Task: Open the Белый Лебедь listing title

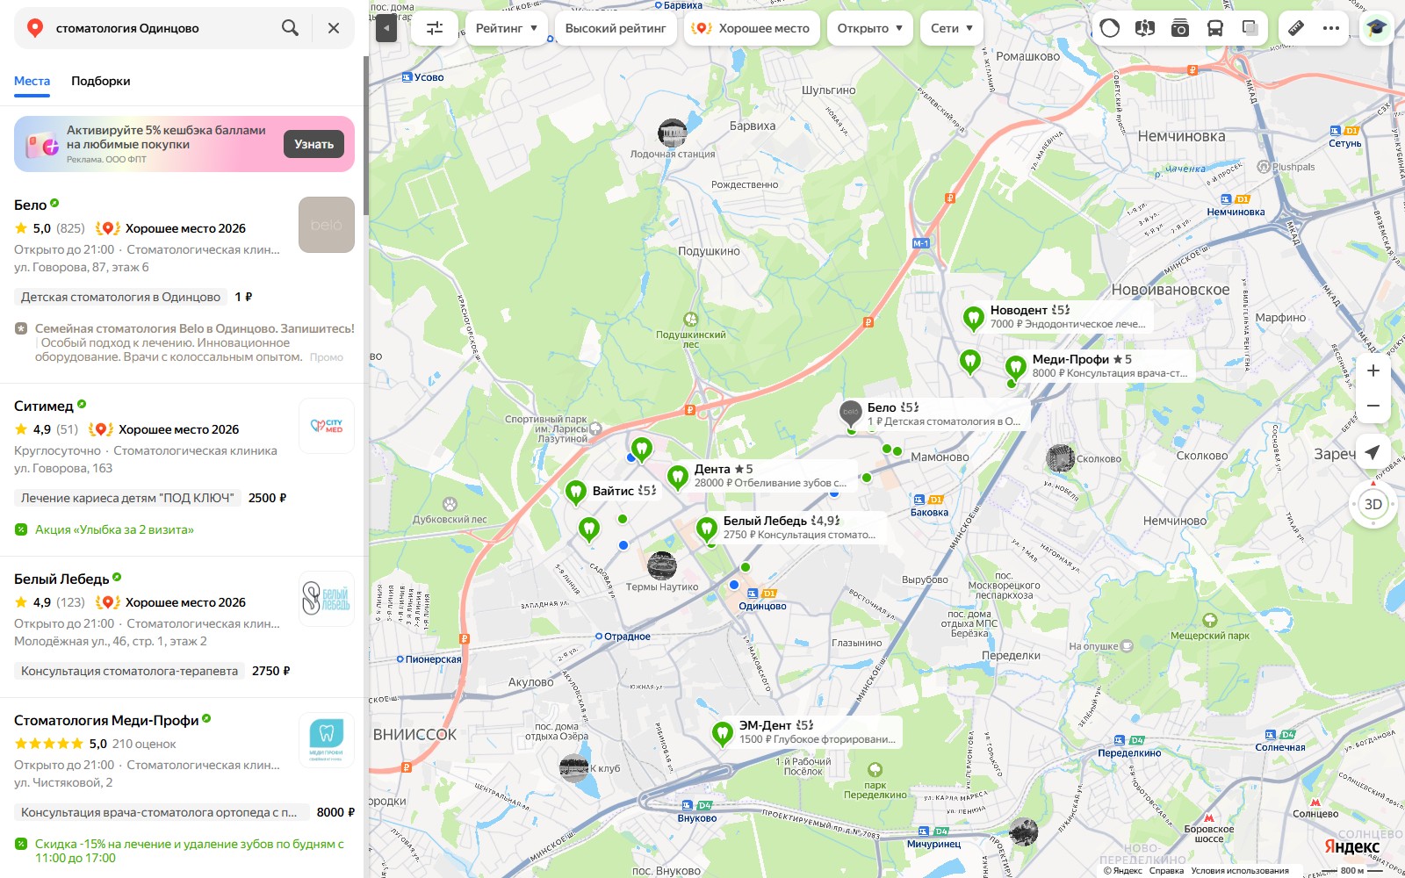Action: 61,579
